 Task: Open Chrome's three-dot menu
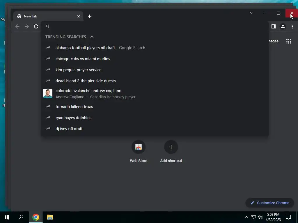[x=292, y=26]
